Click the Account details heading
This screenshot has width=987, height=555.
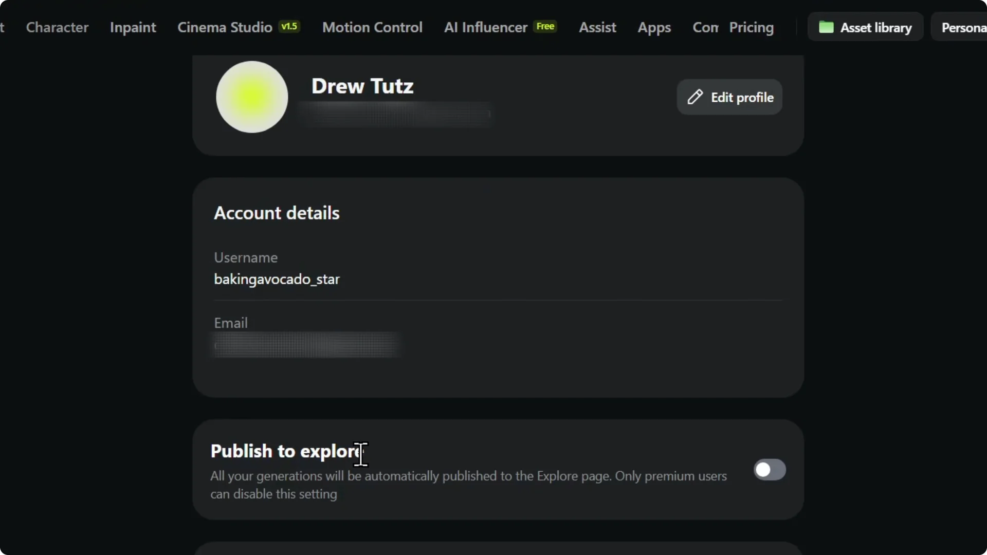[x=276, y=213]
